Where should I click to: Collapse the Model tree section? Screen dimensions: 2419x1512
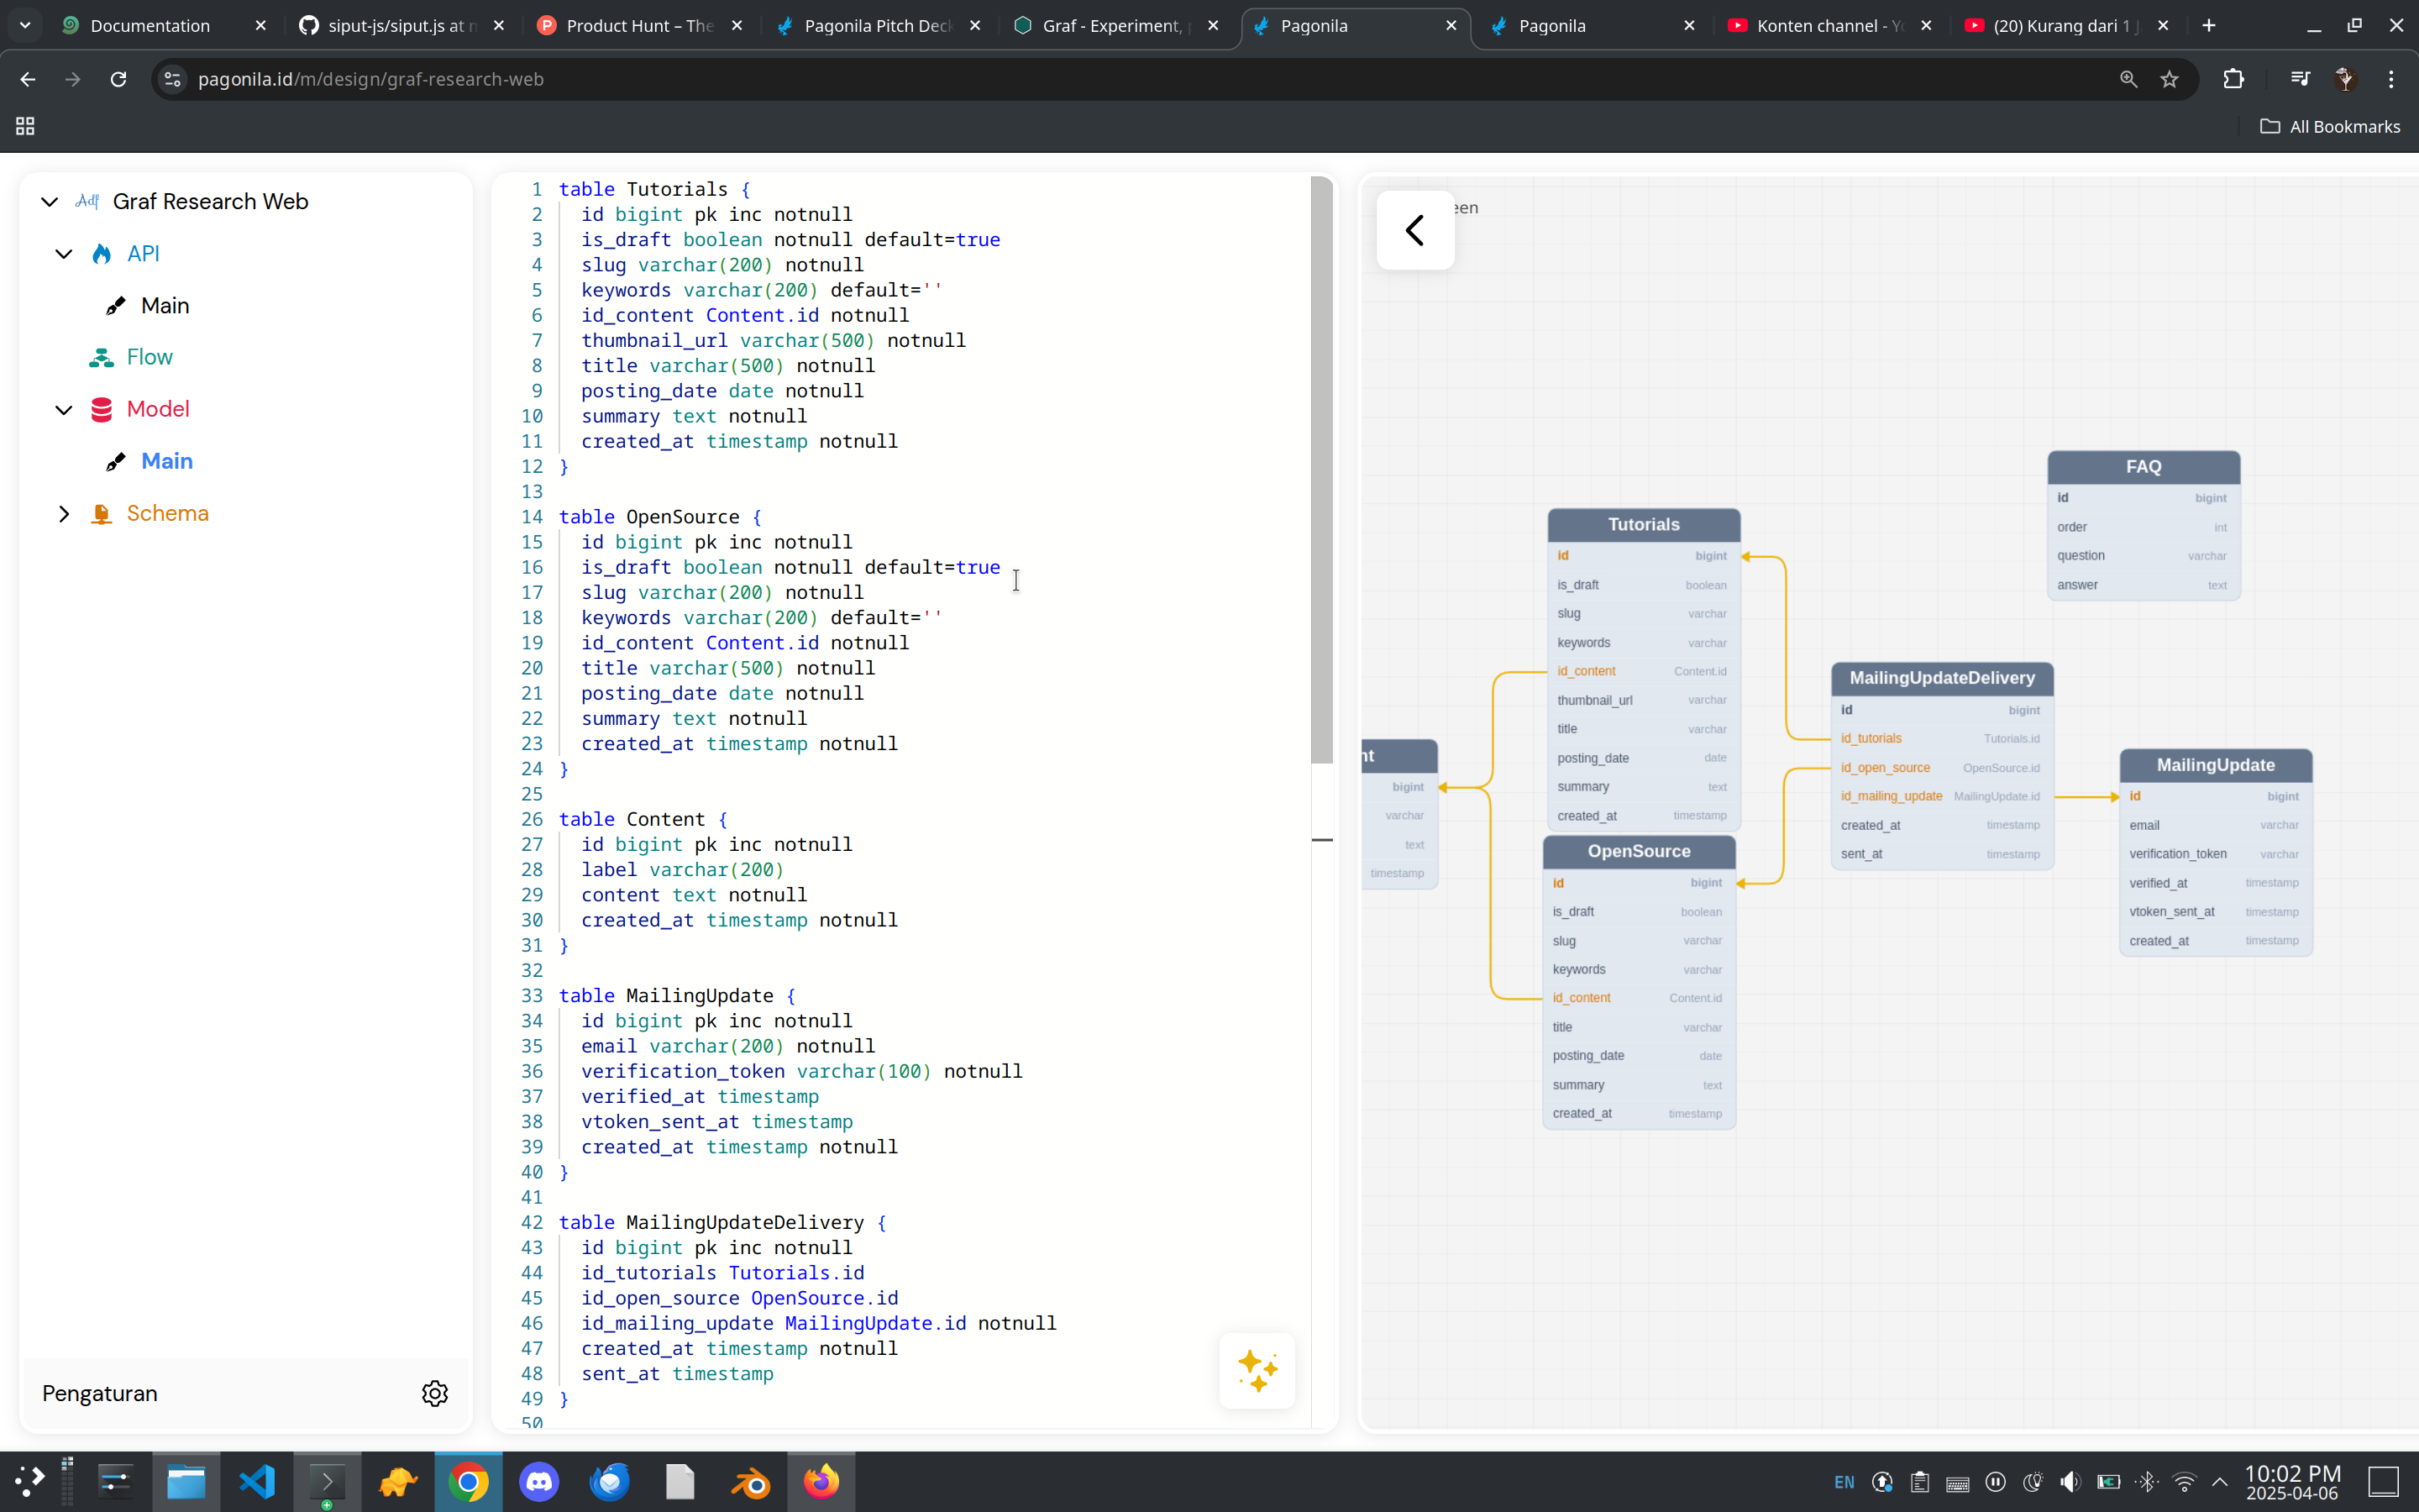pos(64,410)
